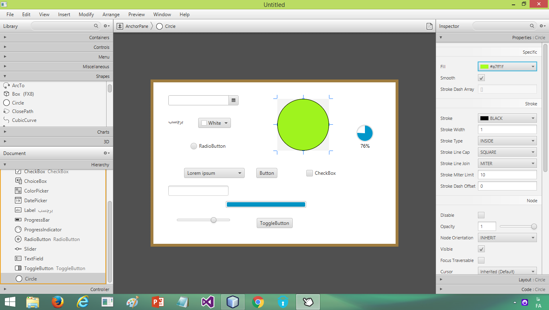Click the Box (FX8) icon in Library

coord(6,94)
